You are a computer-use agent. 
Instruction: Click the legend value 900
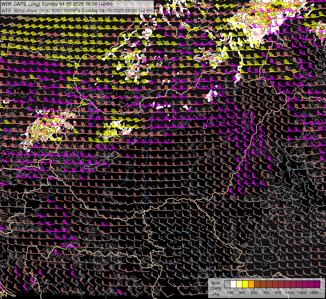point(278,293)
